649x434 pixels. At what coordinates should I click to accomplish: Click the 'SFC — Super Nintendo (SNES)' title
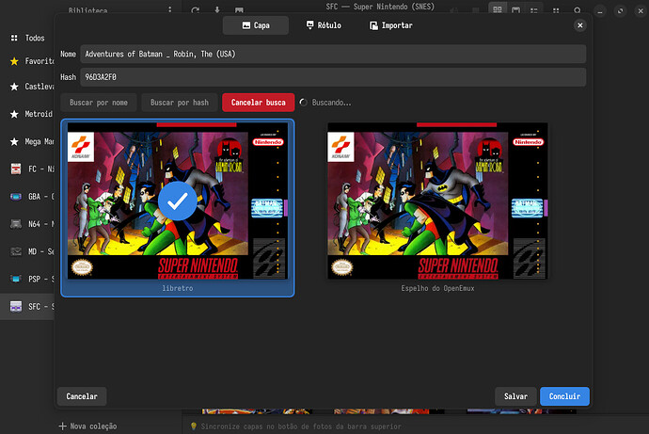click(x=380, y=7)
